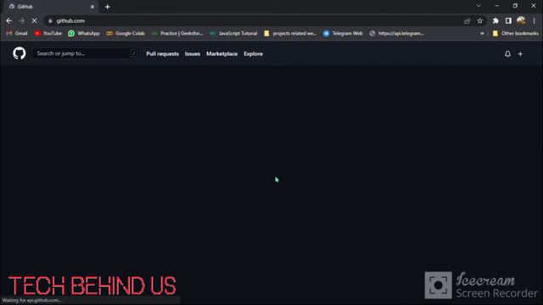This screenshot has height=305, width=543.
Task: Open https://api.telegram... bookmark
Action: (x=397, y=33)
